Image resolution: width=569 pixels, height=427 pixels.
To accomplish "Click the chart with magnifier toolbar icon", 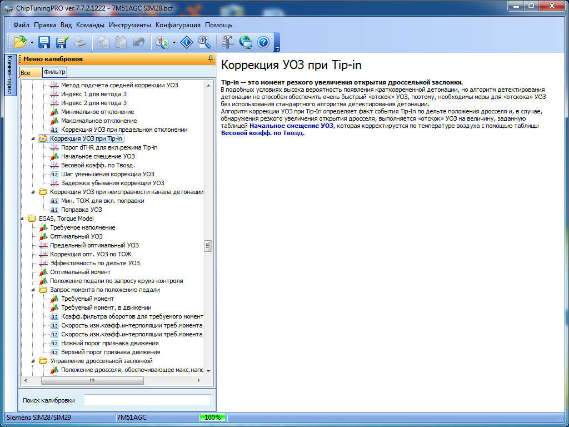I will tap(162, 42).
